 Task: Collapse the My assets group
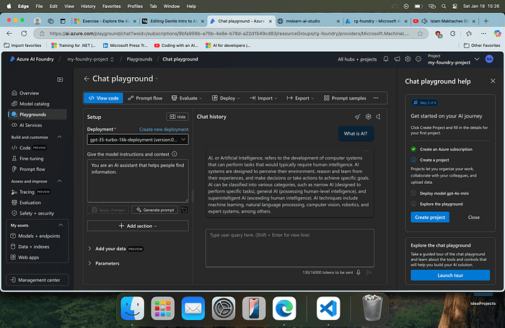pyautogui.click(x=61, y=225)
